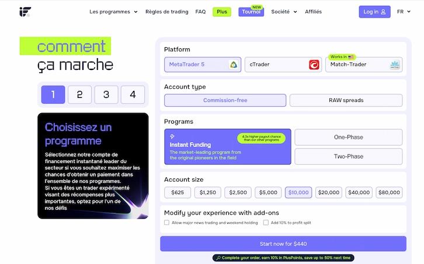Click the Log in button
Viewport: 424px width, 264px height.
click(374, 12)
